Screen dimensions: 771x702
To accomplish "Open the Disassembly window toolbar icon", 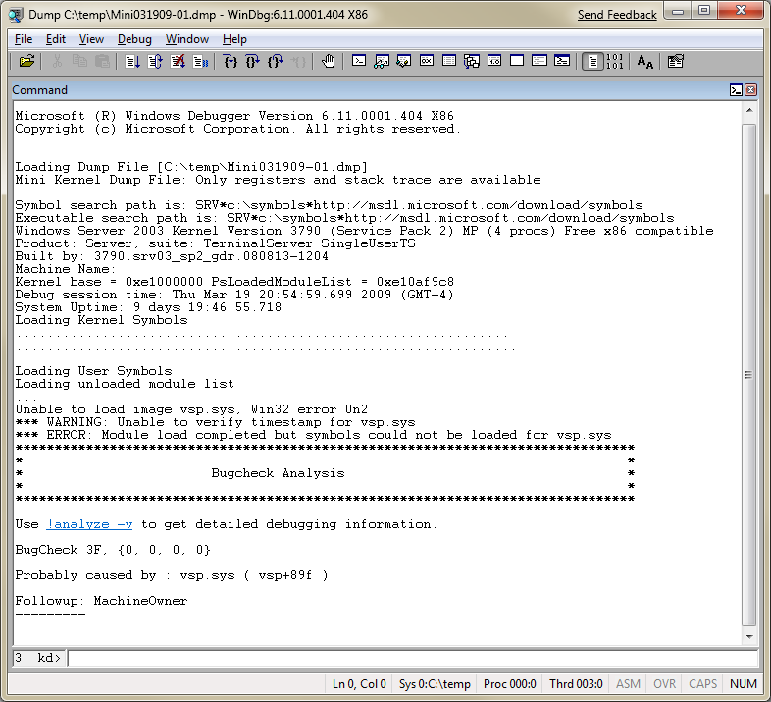I will pos(494,61).
